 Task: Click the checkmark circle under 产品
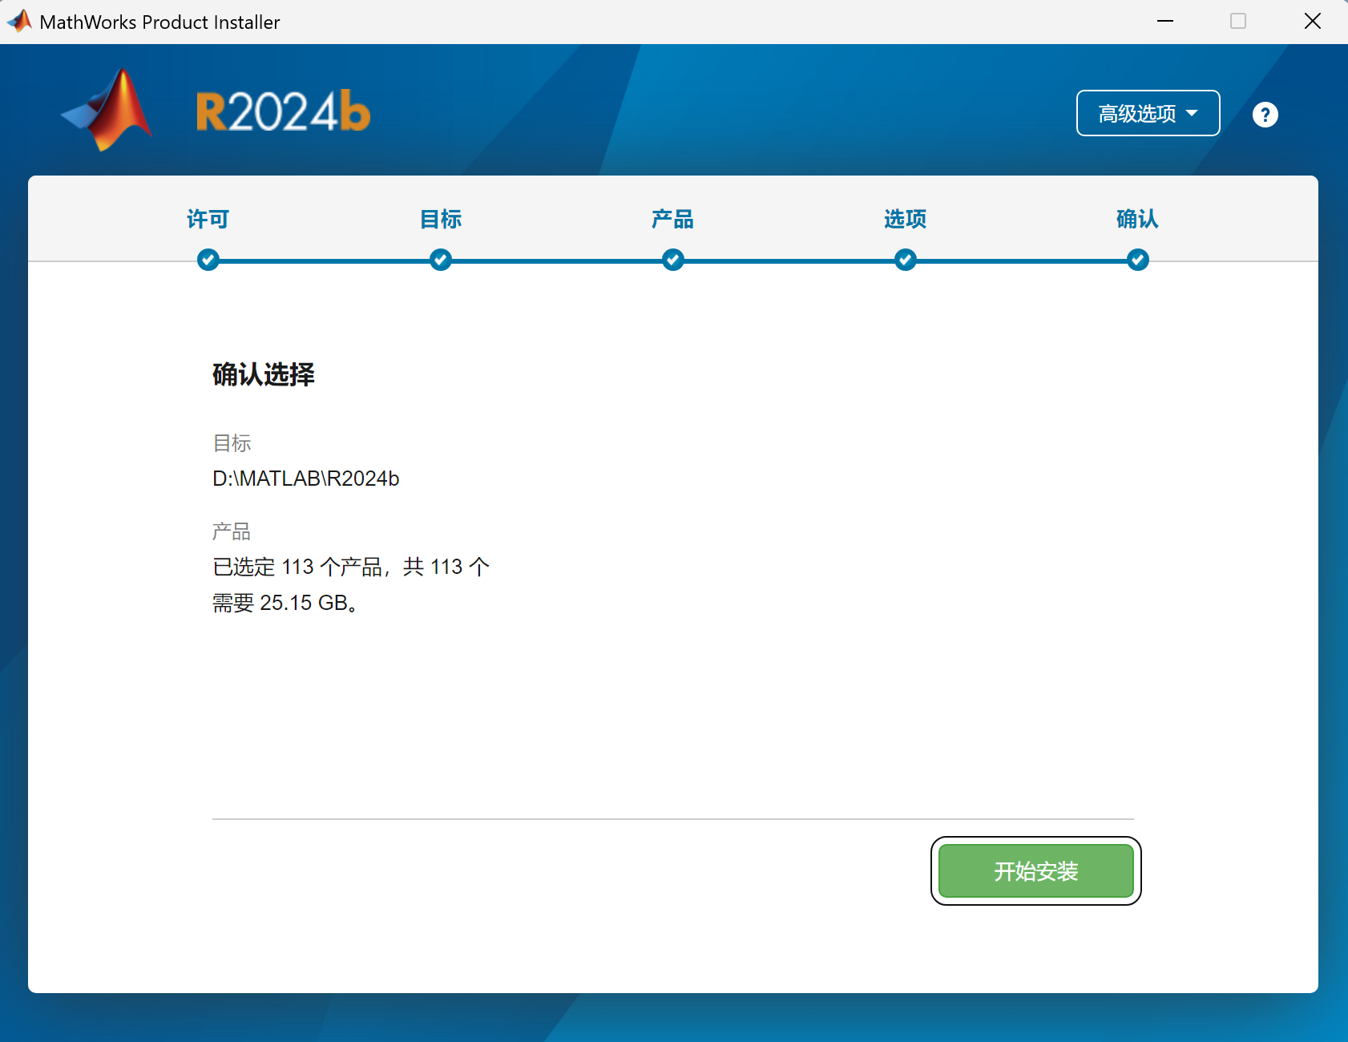673,260
